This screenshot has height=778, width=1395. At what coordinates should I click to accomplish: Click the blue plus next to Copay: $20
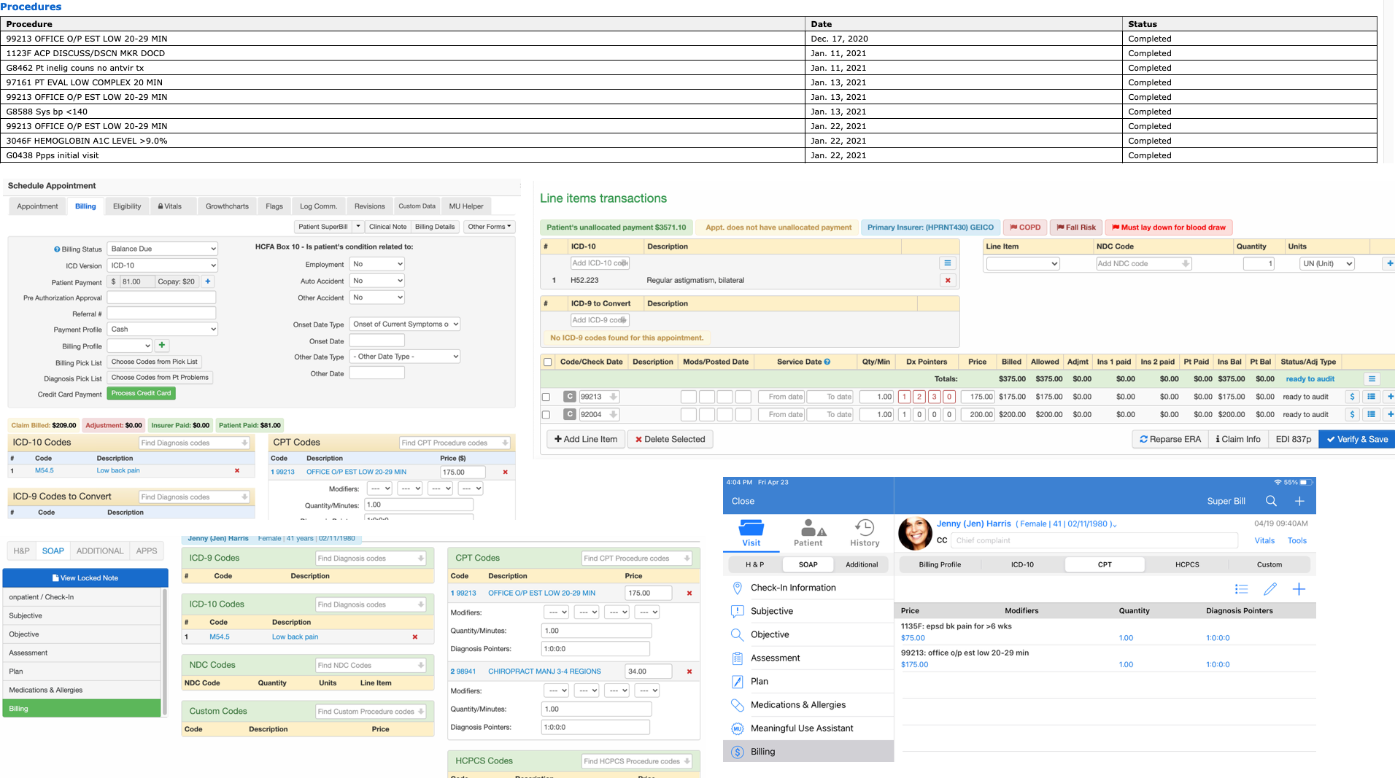click(x=208, y=281)
